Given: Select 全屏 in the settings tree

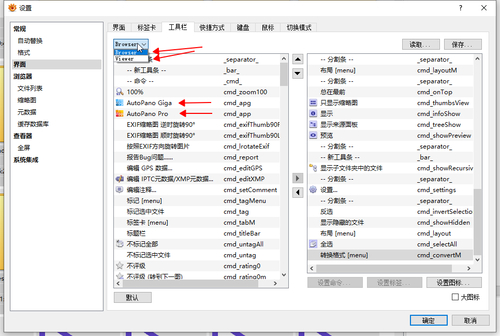Looking at the screenshot, I should coord(24,148).
